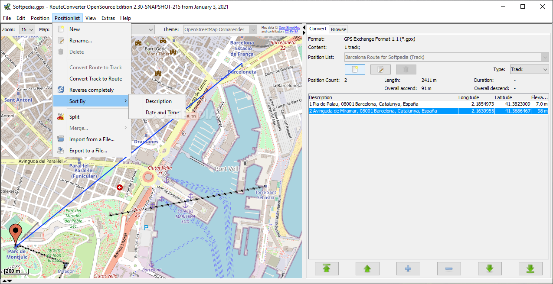This screenshot has height=284, width=553.
Task: Sort positions by Date and Time
Action: 162,113
